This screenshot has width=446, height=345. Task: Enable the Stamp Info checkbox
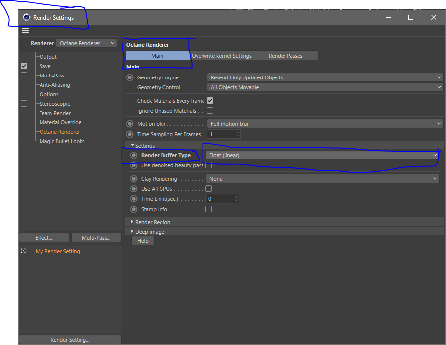point(209,209)
